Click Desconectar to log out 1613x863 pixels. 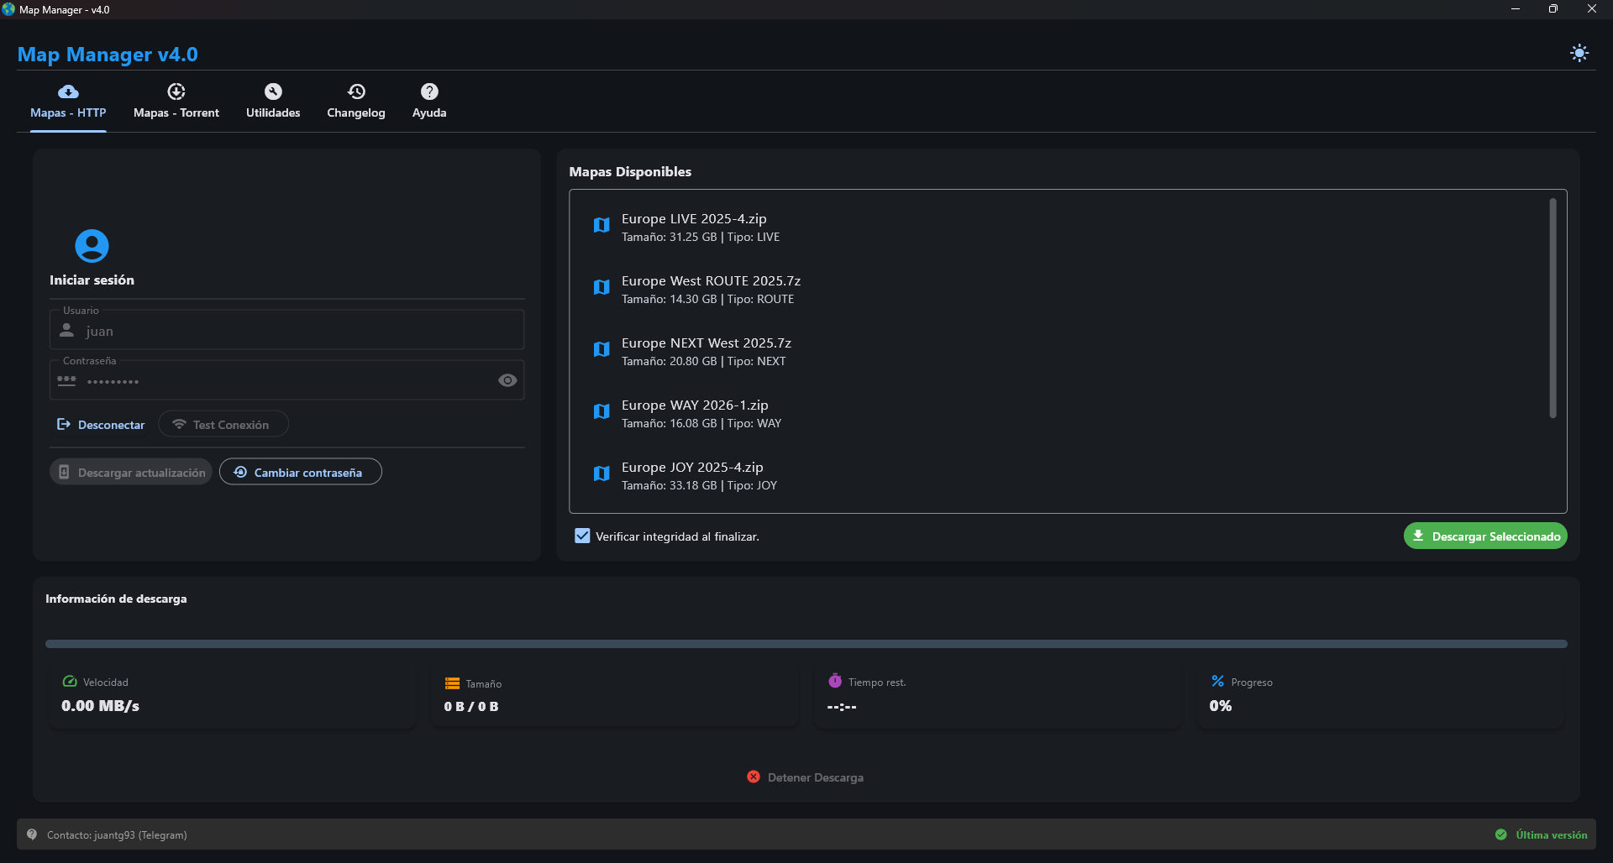tap(101, 425)
